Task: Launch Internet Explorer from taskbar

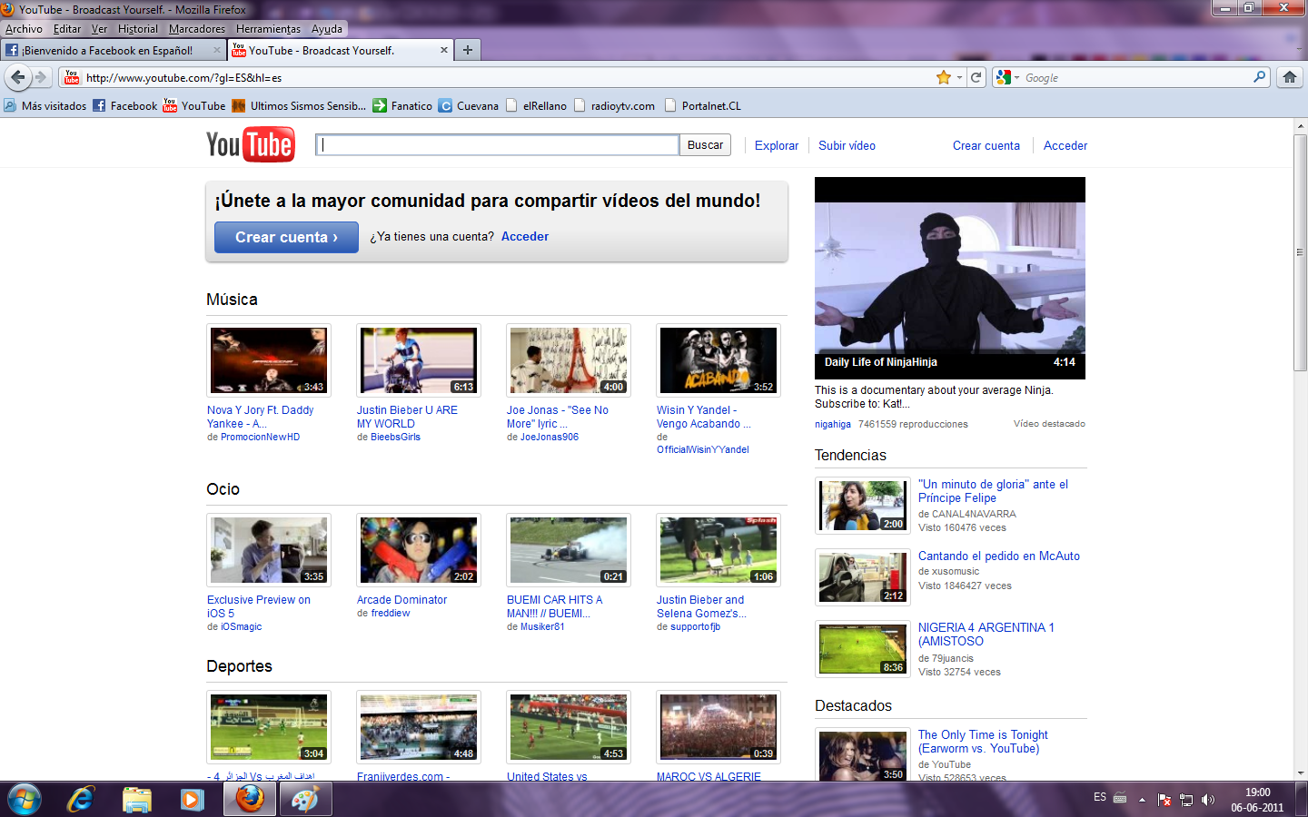Action: tap(81, 799)
